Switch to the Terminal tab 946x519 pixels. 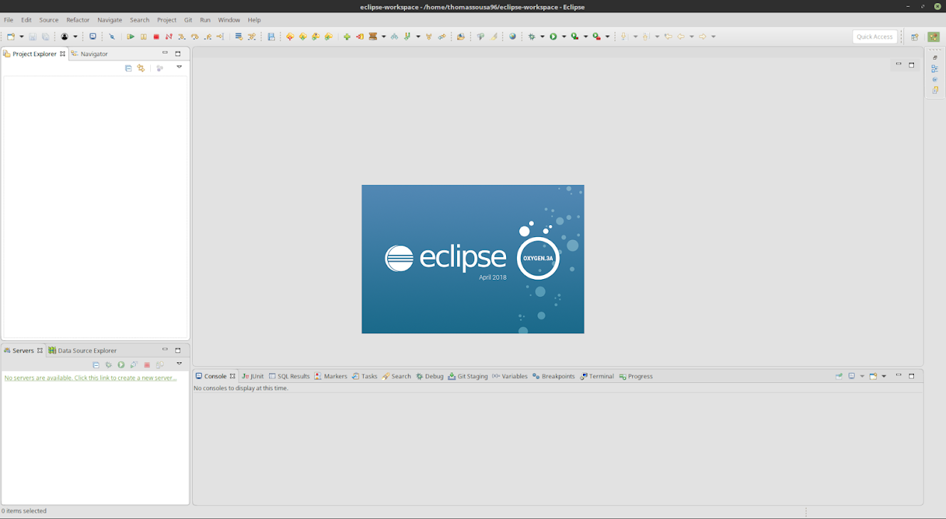(596, 376)
